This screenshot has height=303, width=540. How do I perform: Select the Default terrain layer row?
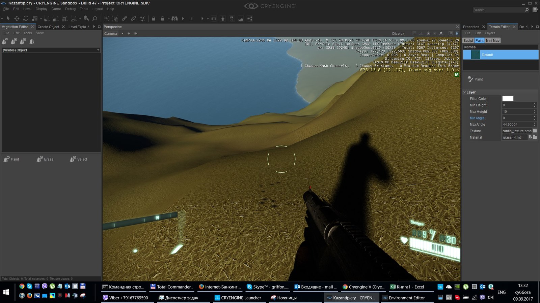pyautogui.click(x=501, y=55)
